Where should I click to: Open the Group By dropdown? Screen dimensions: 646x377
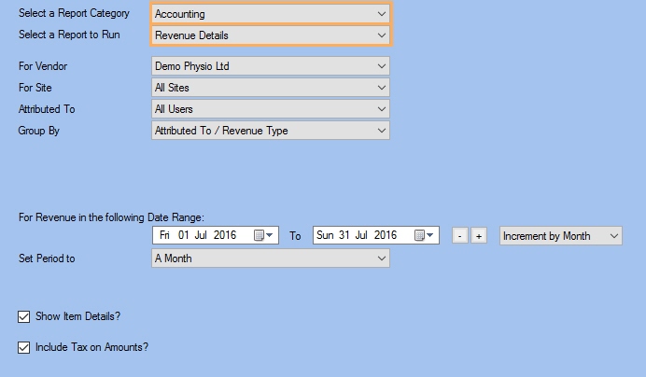(x=271, y=131)
